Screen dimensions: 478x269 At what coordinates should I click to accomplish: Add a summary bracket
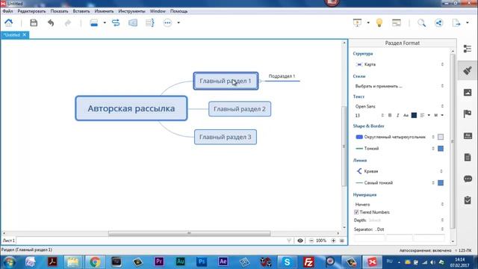149,23
